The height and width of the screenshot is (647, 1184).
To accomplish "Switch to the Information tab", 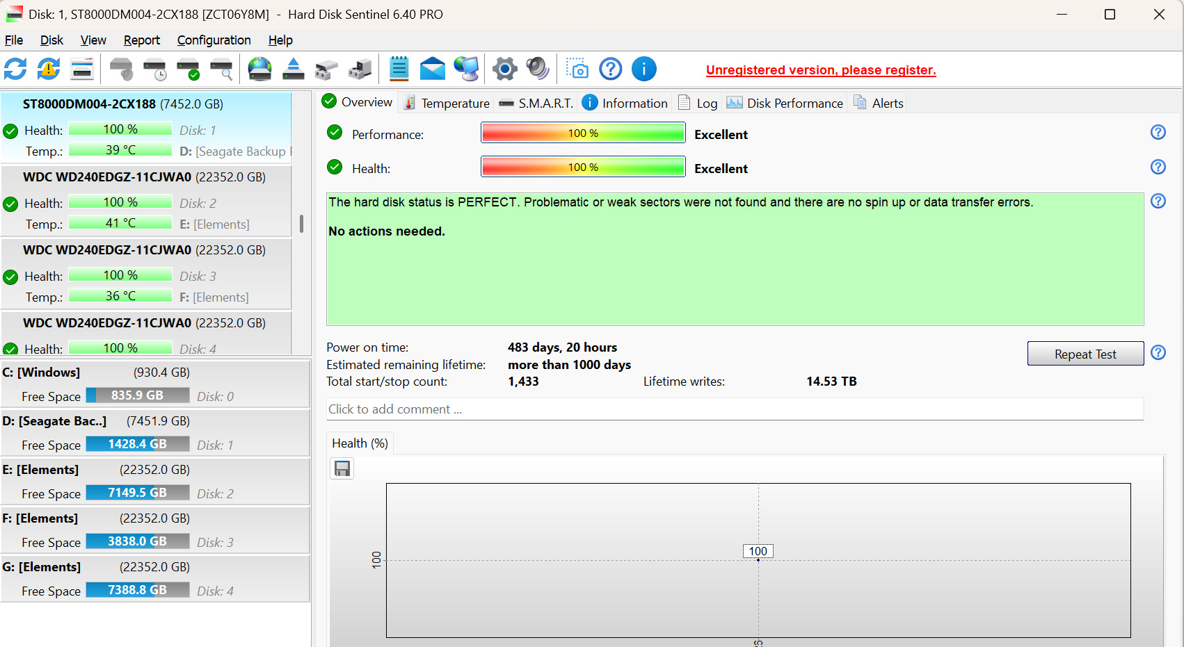I will [x=625, y=103].
